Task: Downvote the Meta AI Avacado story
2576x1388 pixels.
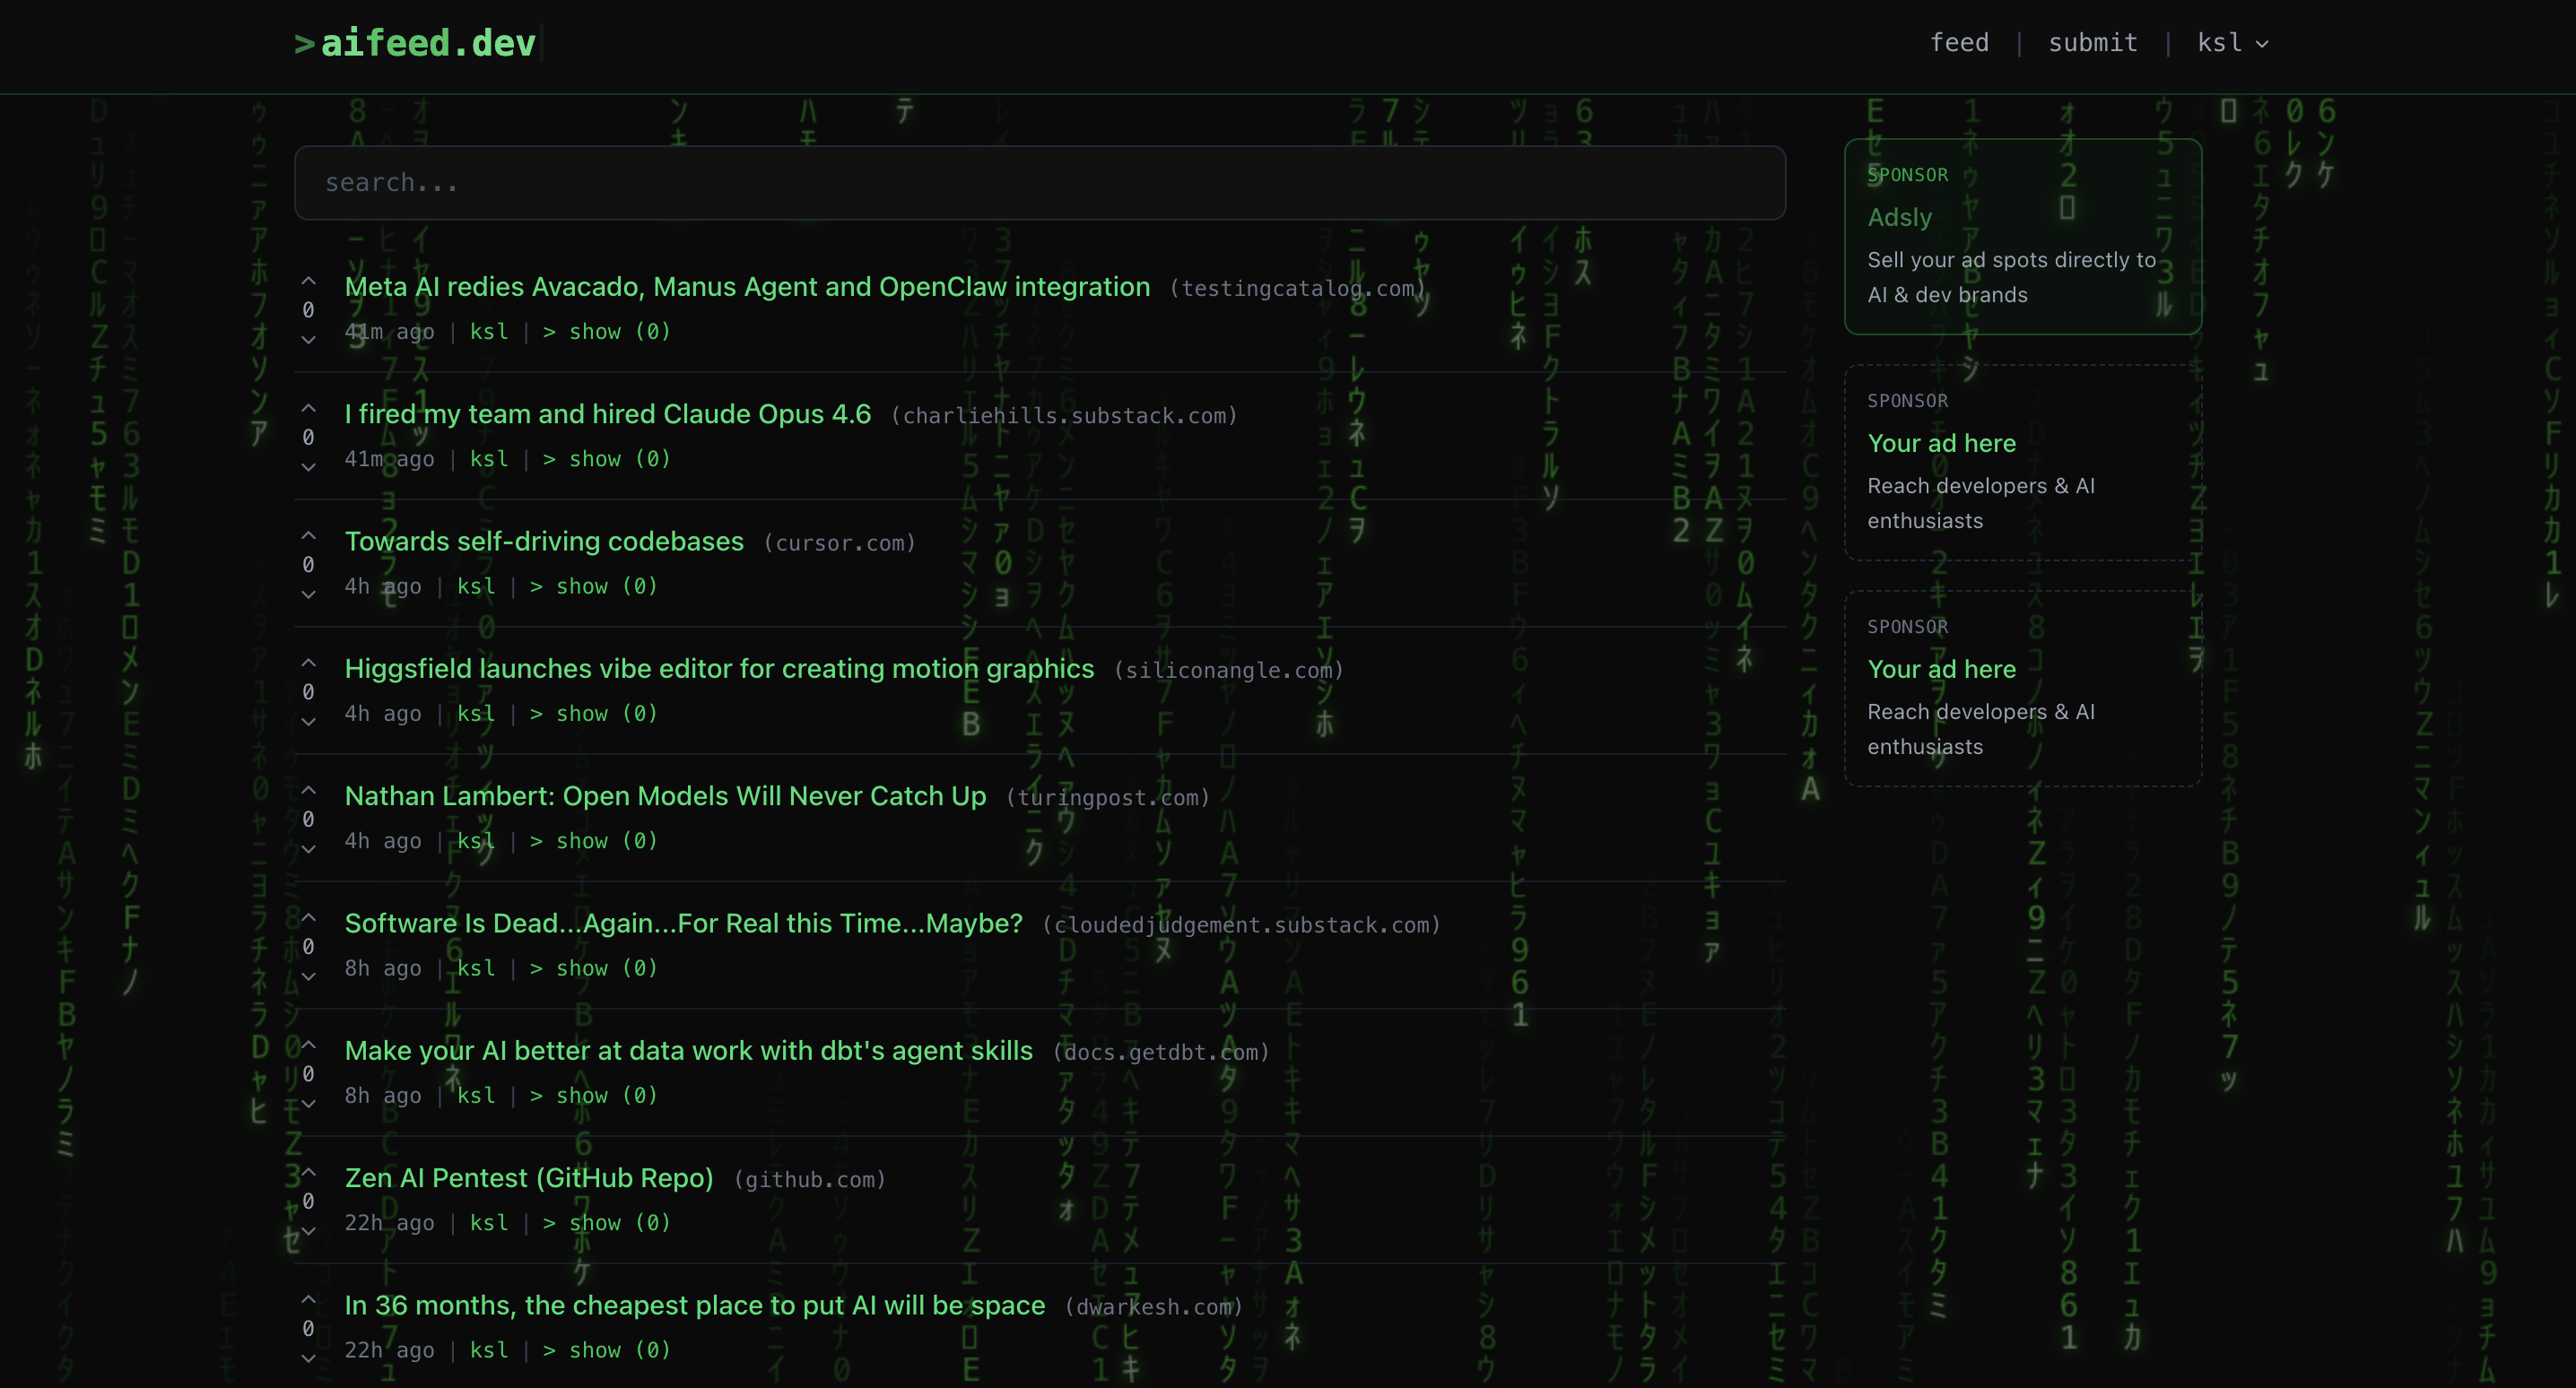Action: point(308,339)
